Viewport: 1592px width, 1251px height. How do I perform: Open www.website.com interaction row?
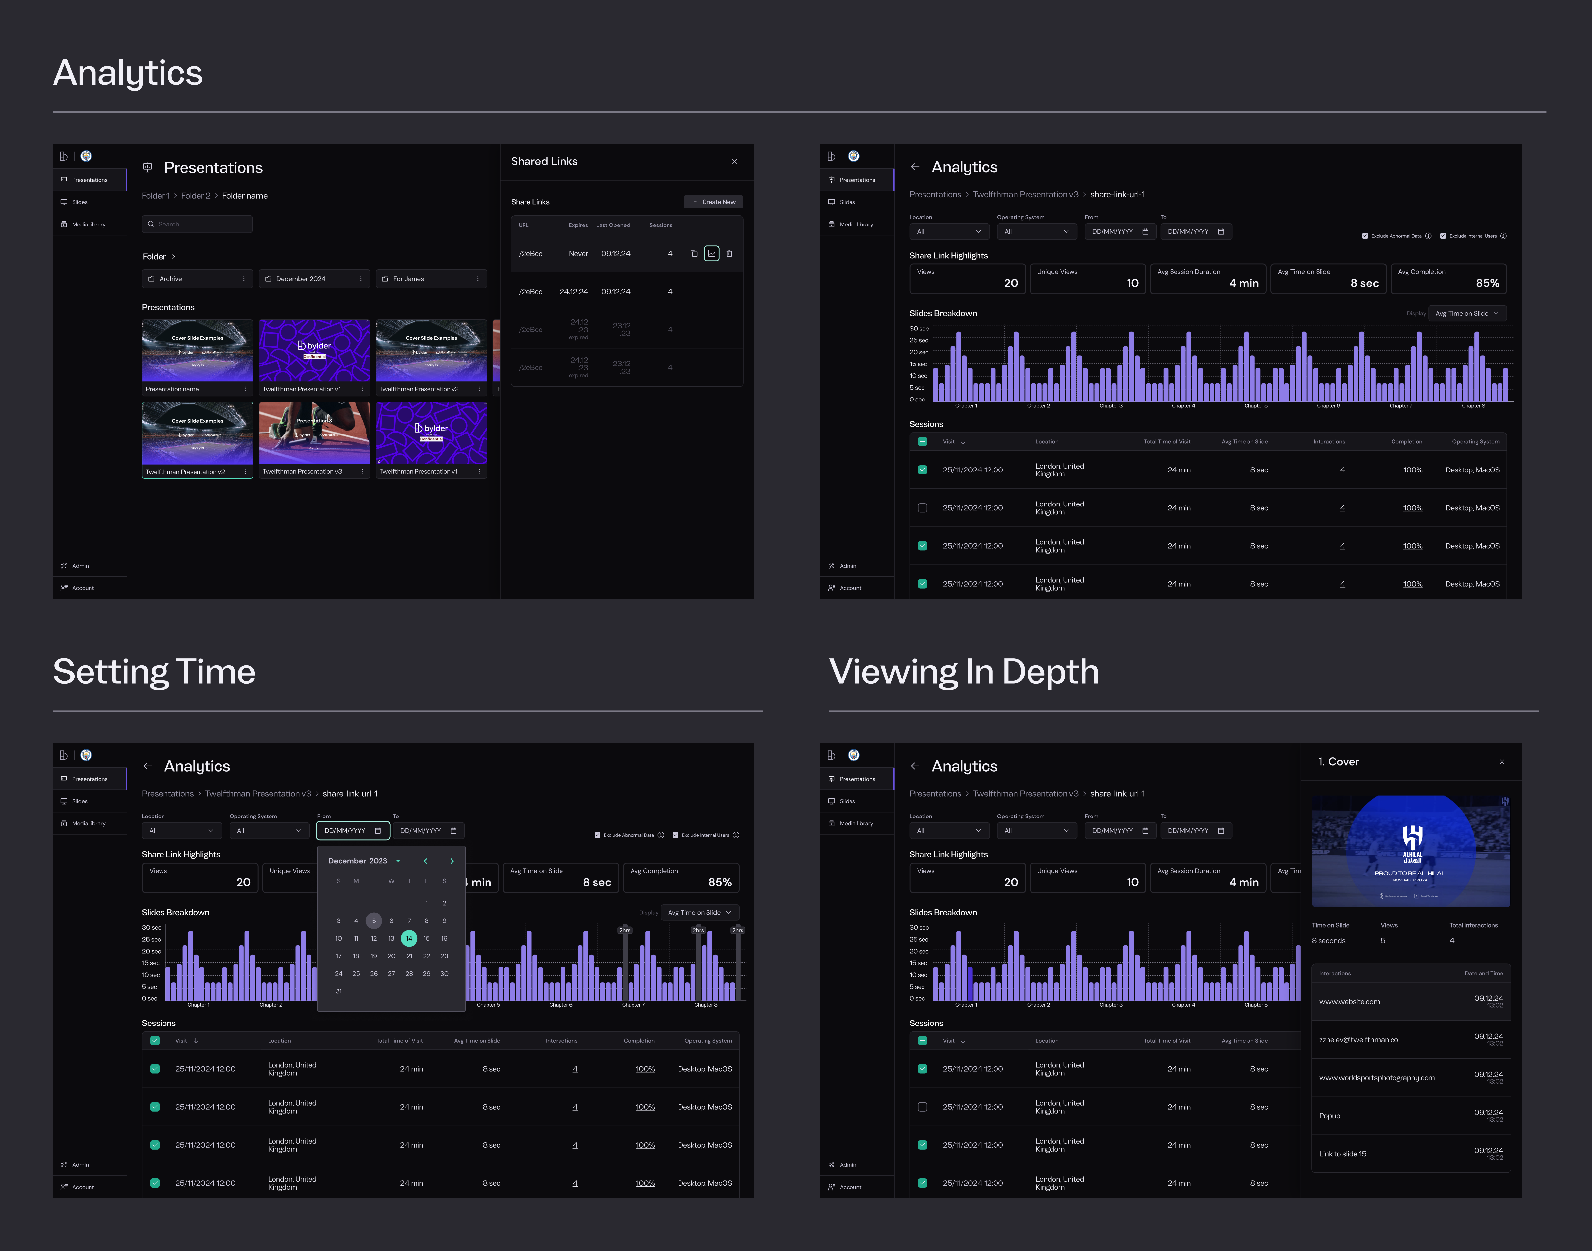pos(1349,1002)
